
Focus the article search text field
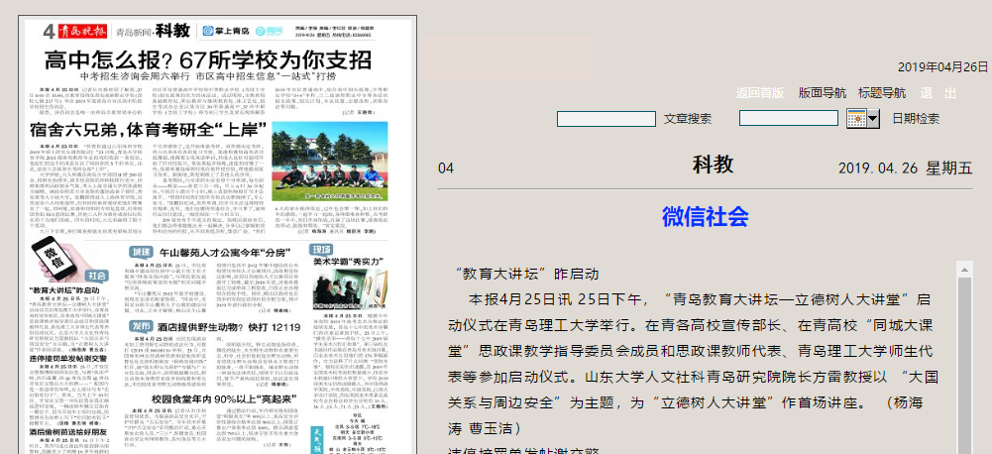pos(606,119)
